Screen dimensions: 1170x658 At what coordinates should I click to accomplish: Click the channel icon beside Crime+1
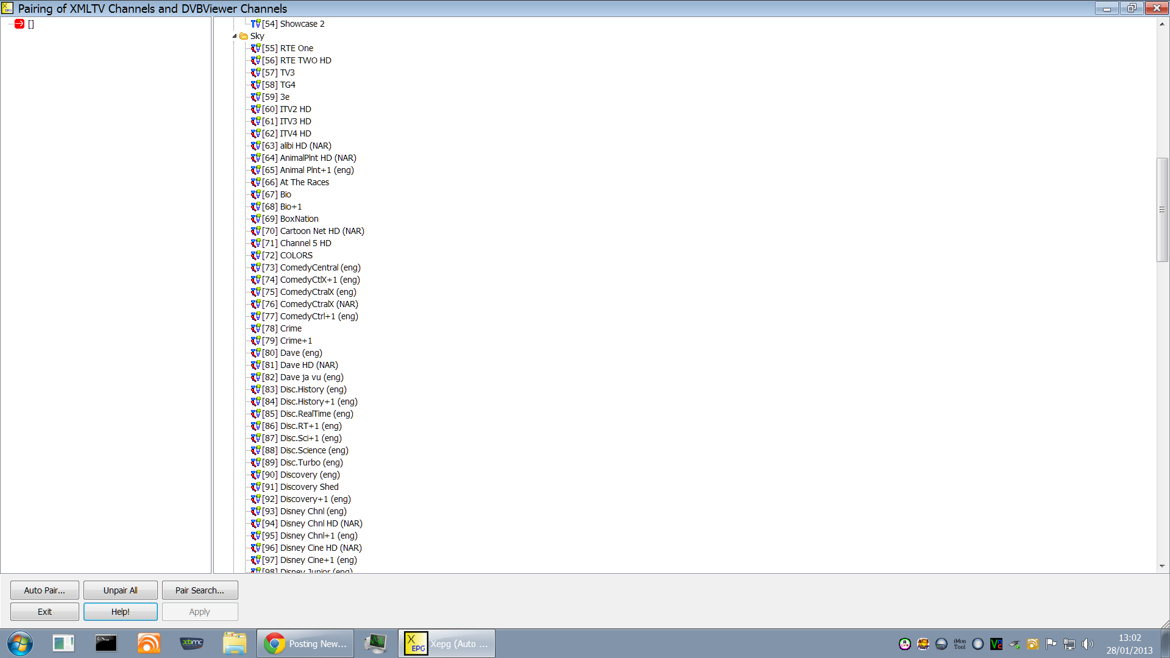[255, 341]
